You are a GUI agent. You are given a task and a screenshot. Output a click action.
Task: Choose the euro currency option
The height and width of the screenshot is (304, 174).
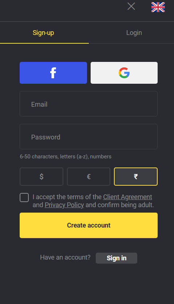pyautogui.click(x=88, y=177)
